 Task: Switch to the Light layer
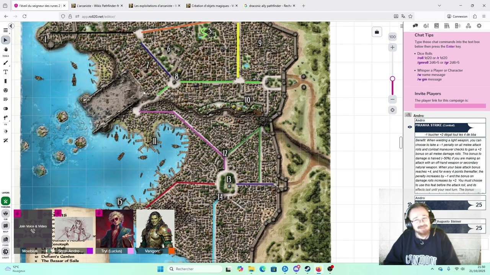coord(5,252)
